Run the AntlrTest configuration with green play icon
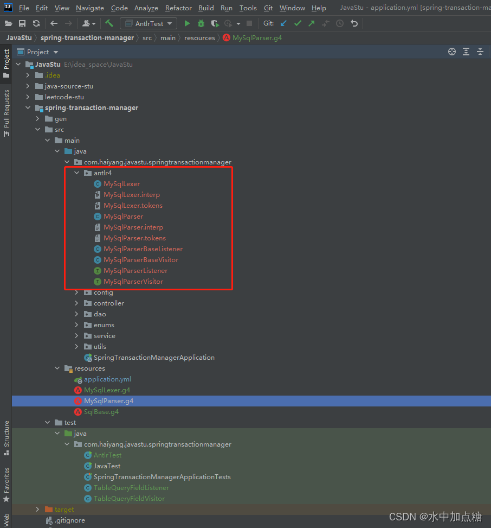Screen dimensions: 491x528 [x=187, y=23]
